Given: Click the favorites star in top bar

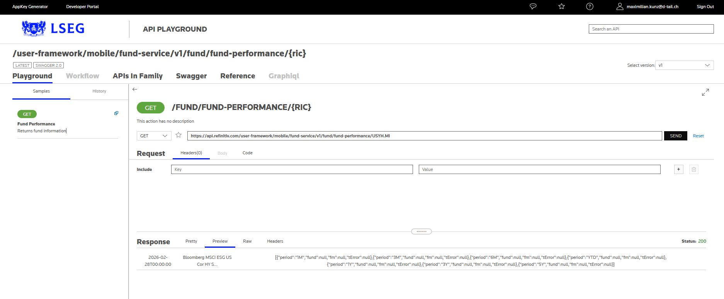Looking at the screenshot, I should coord(561,7).
